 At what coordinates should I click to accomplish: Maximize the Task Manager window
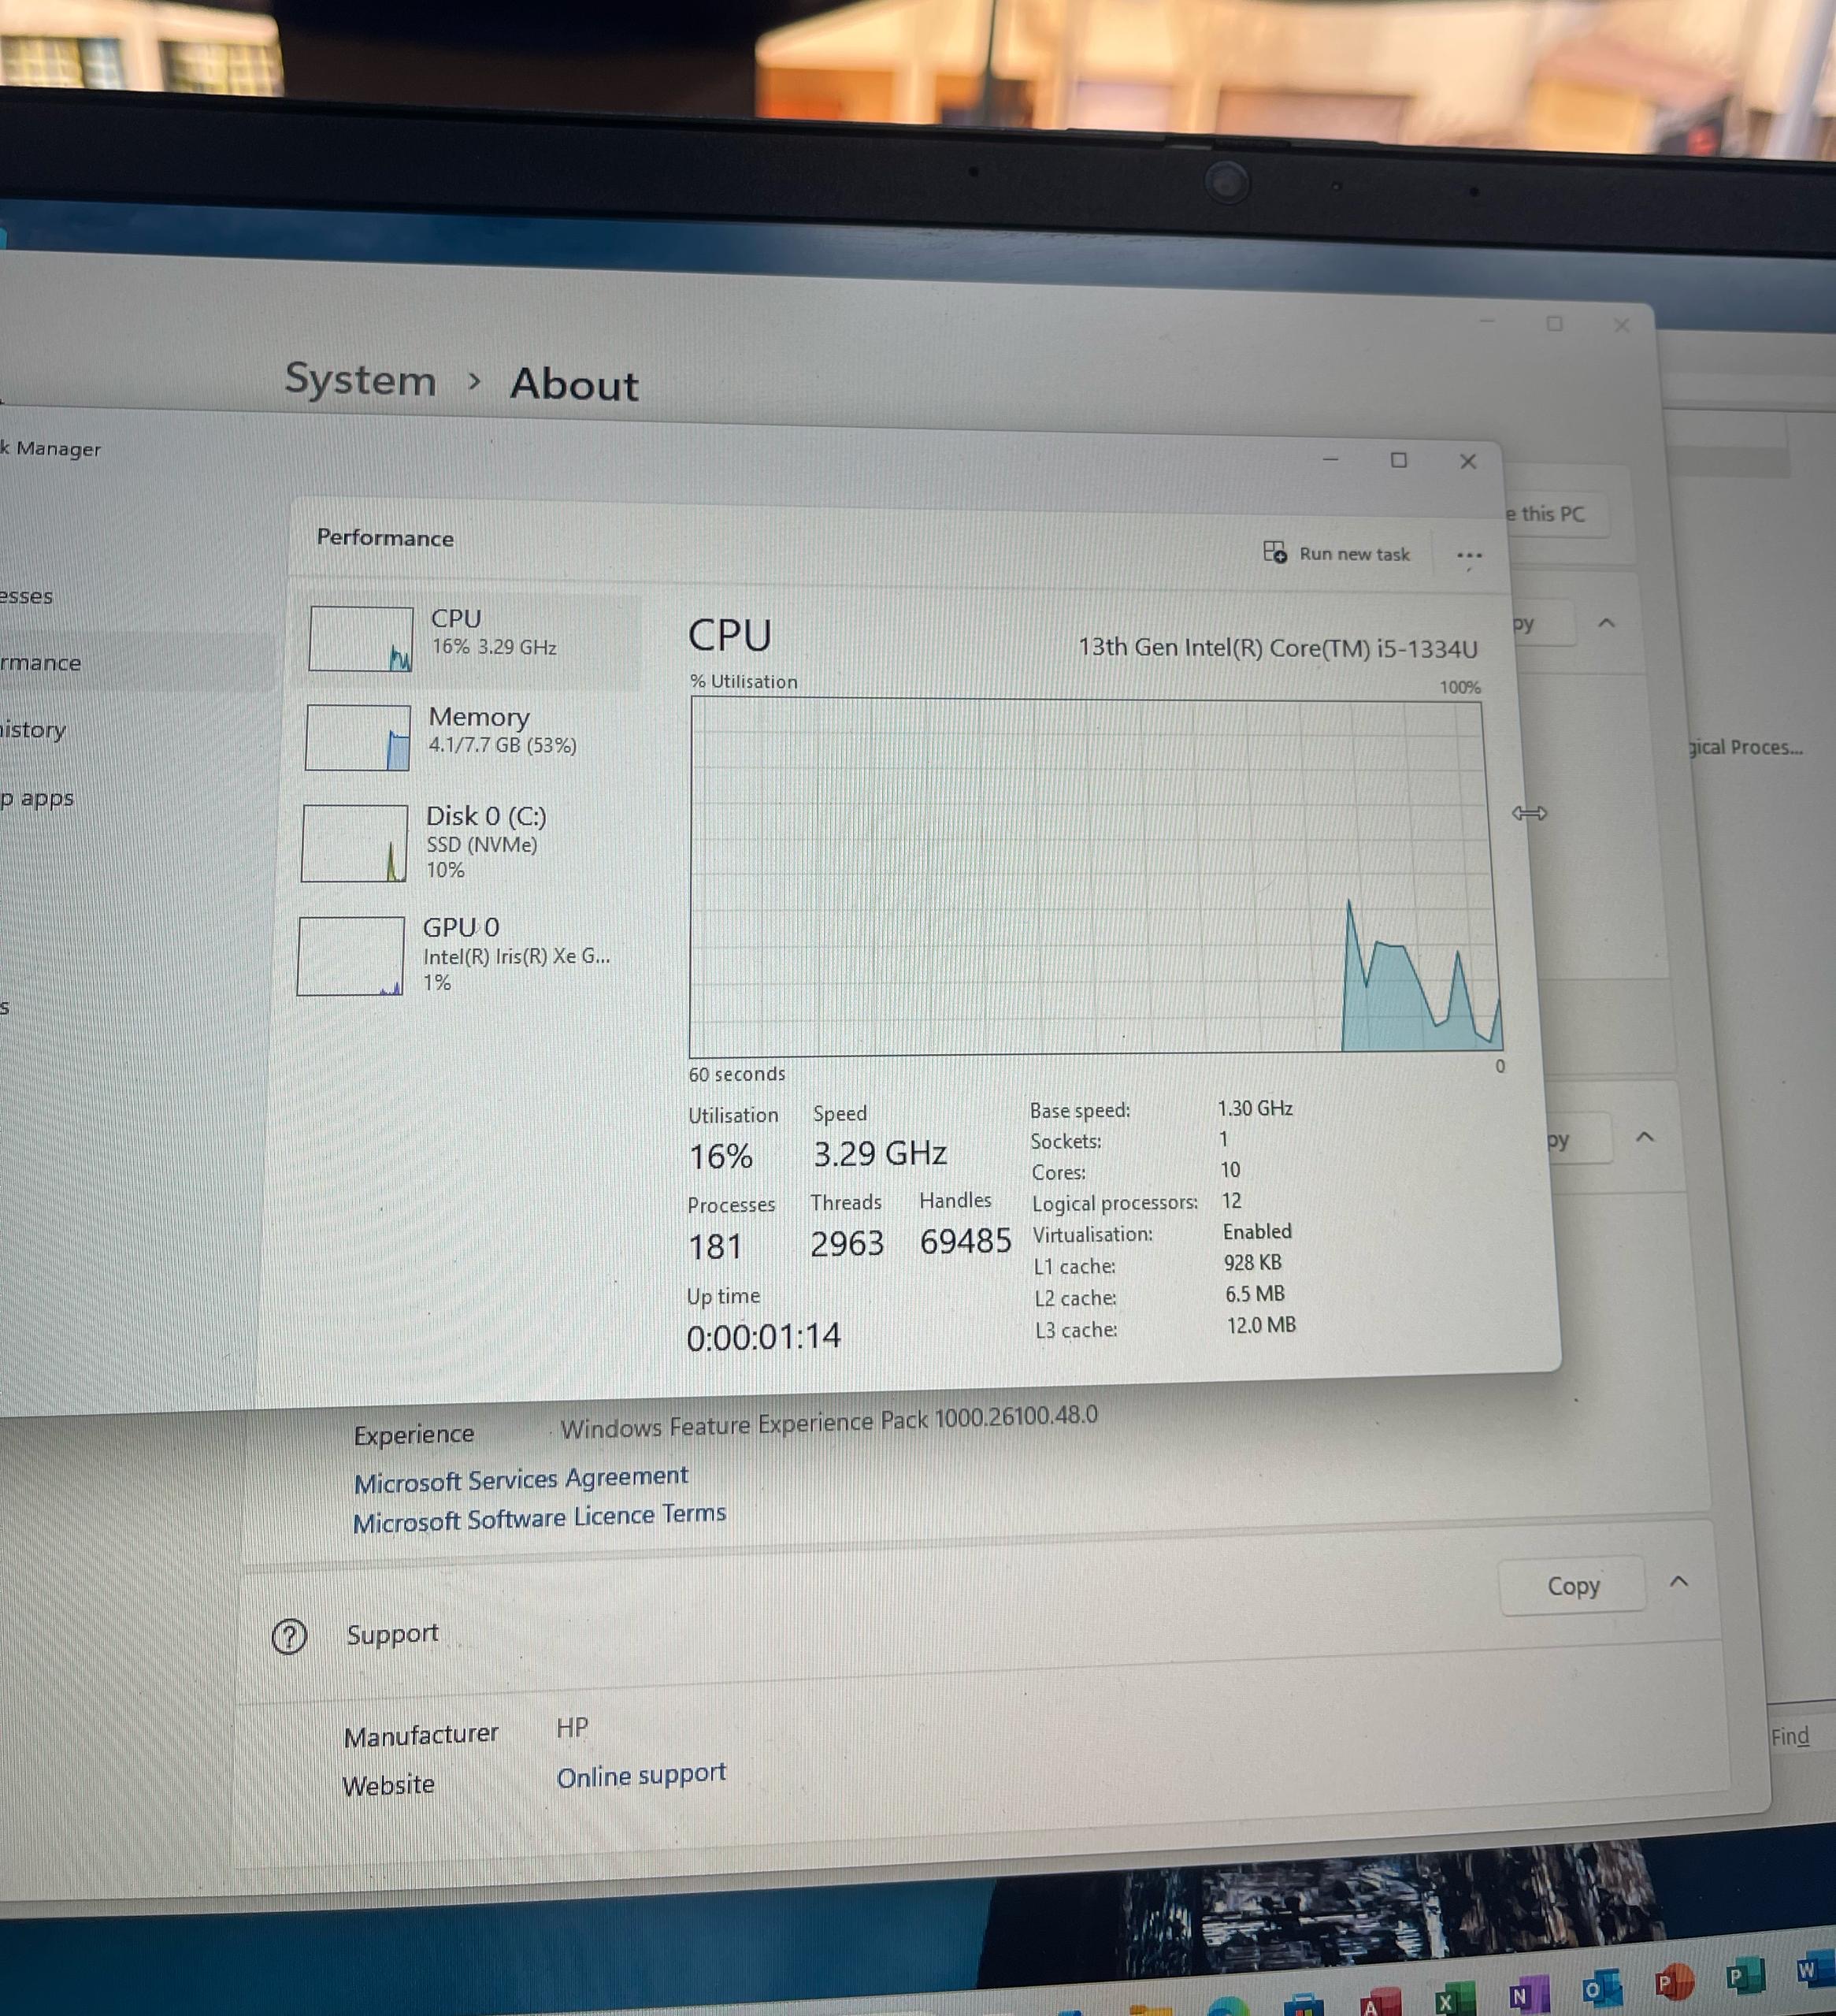click(x=1398, y=459)
